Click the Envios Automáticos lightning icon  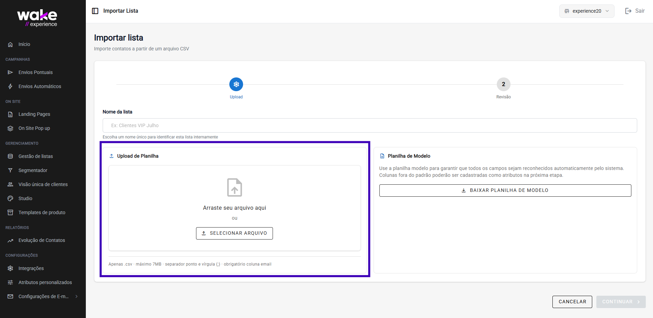pos(10,86)
